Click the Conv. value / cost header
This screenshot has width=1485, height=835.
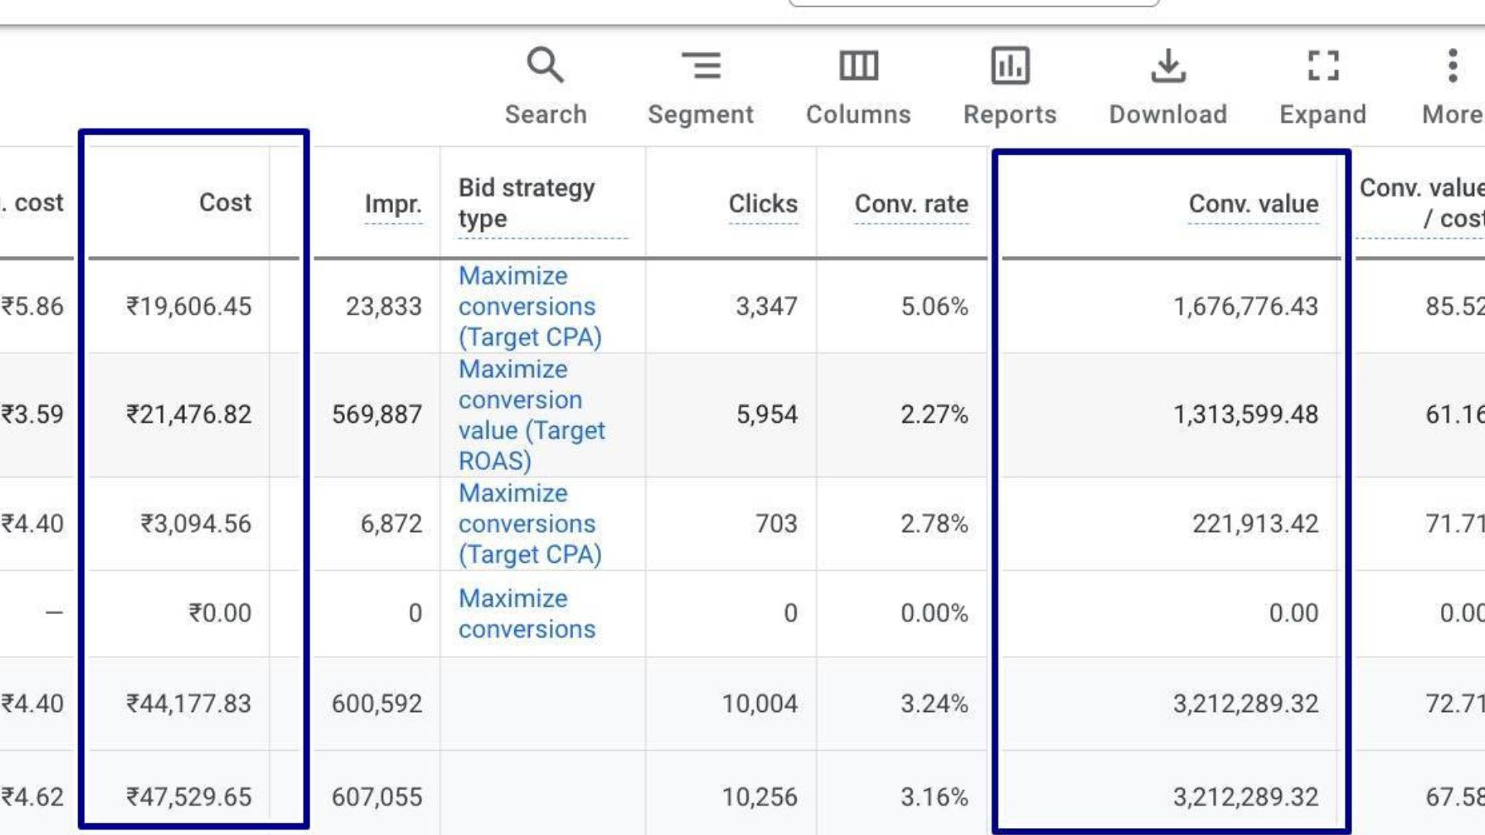(x=1423, y=203)
